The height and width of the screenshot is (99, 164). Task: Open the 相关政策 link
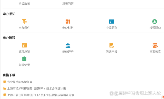tap(24, 4)
